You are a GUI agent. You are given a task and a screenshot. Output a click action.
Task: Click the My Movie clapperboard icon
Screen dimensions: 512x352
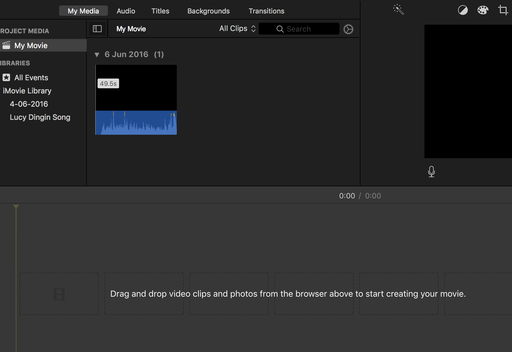[x=6, y=45]
